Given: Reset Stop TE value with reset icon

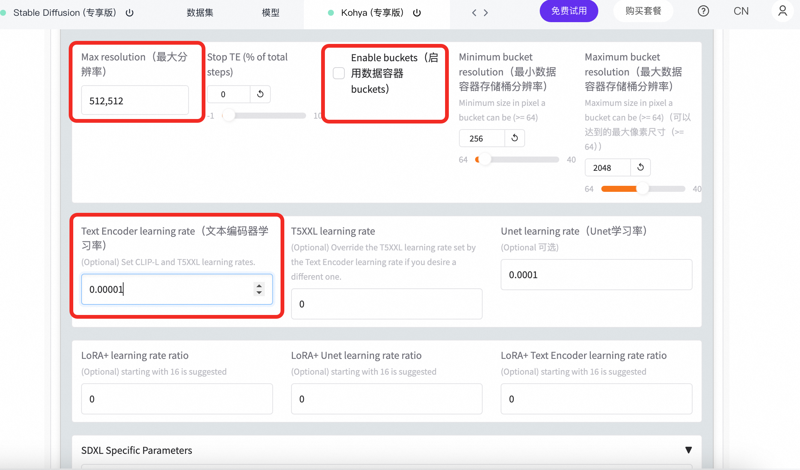Looking at the screenshot, I should click(260, 94).
